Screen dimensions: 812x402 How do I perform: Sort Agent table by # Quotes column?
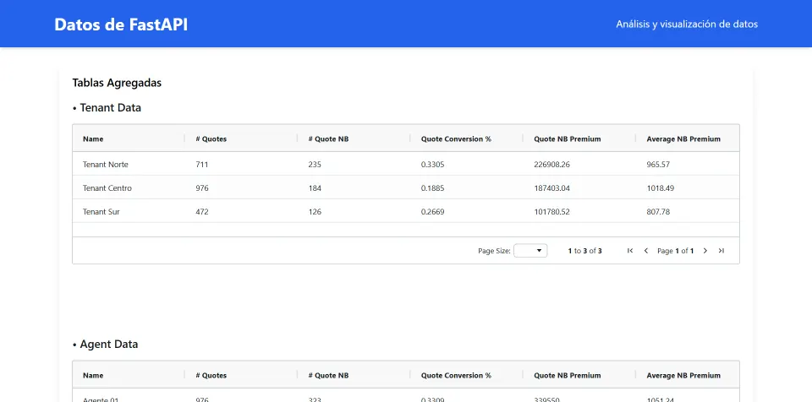[211, 375]
